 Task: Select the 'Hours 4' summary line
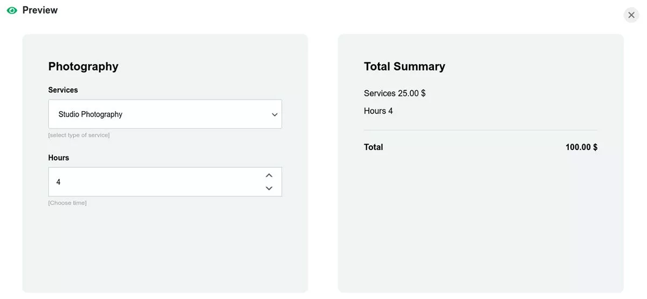click(378, 111)
